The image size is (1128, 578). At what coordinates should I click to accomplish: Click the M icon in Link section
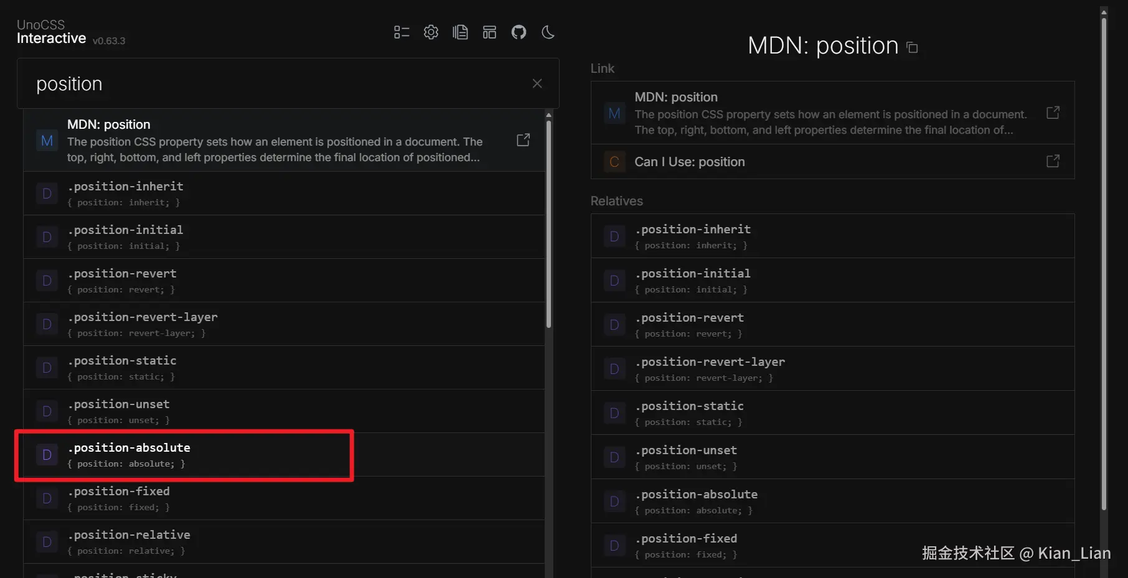(x=614, y=113)
